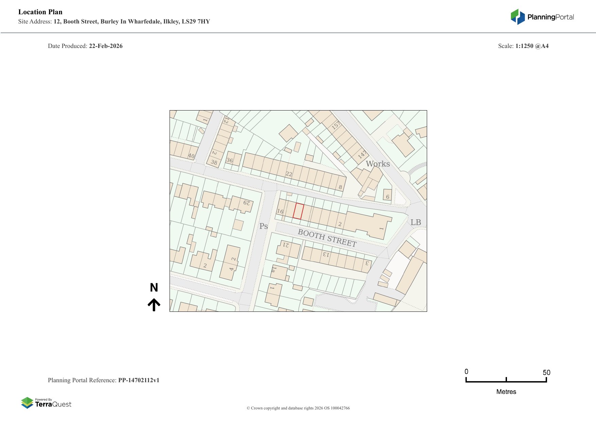Click the Crown copyright notice
This screenshot has width=596, height=422.
coord(298,408)
